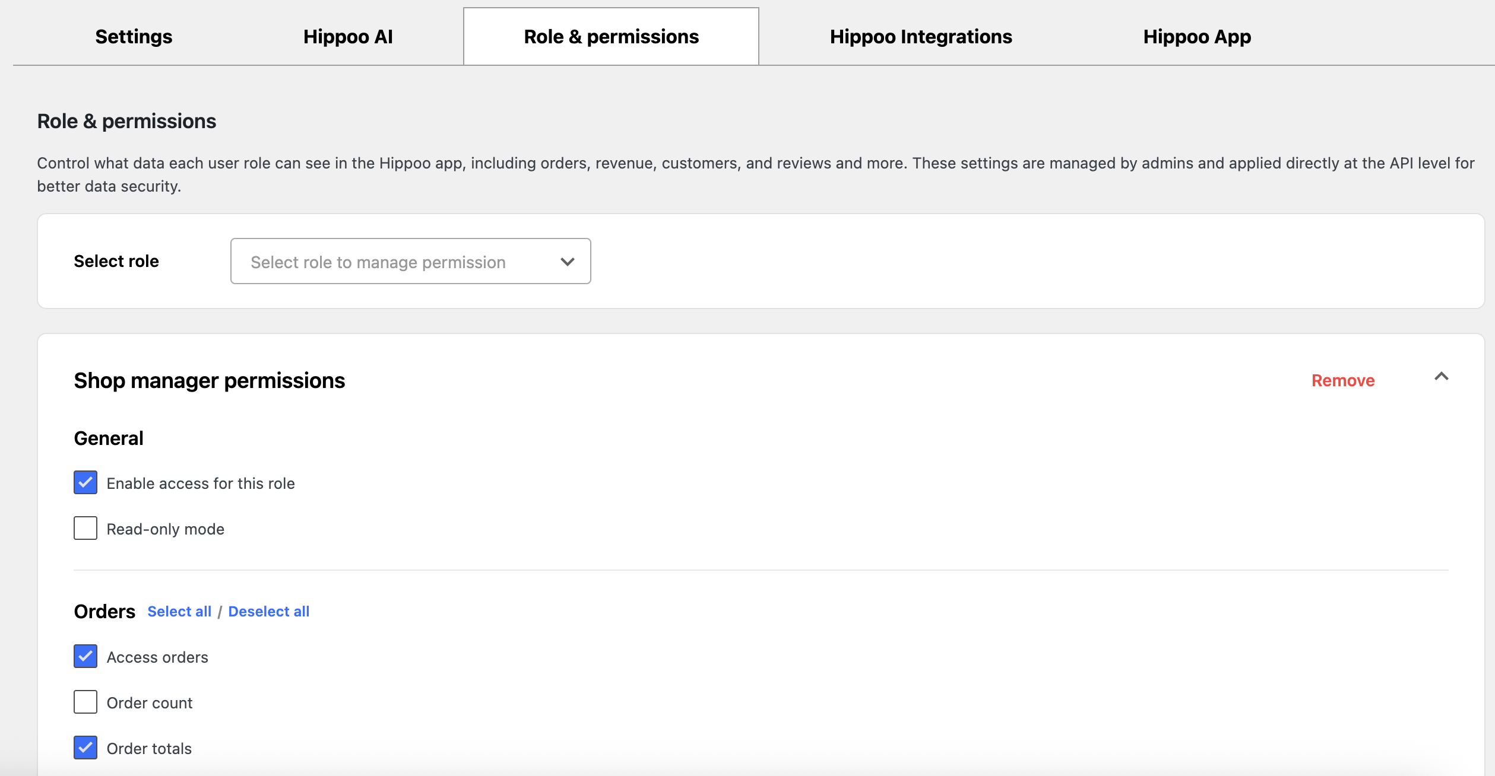Select the Role & permissions tab

pos(611,37)
